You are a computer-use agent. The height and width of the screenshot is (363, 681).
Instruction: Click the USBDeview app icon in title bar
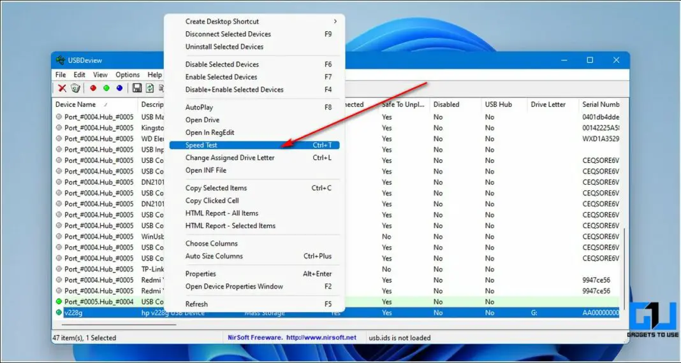(61, 60)
